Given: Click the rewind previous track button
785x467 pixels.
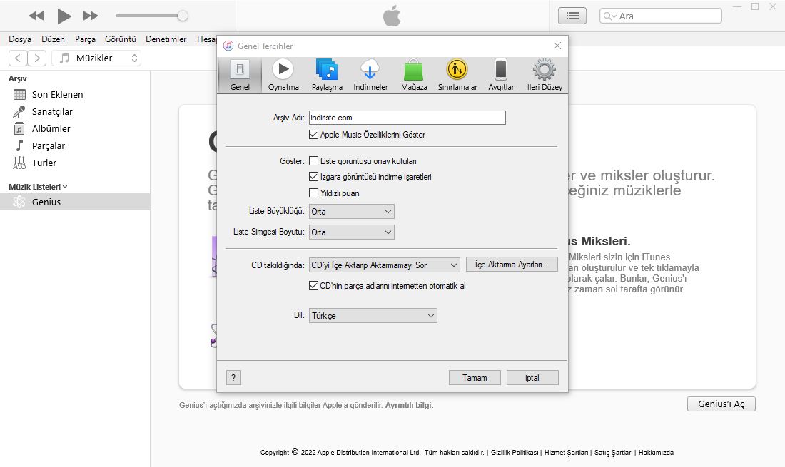Looking at the screenshot, I should [x=36, y=16].
